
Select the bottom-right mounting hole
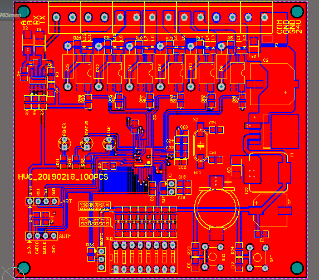(297, 268)
